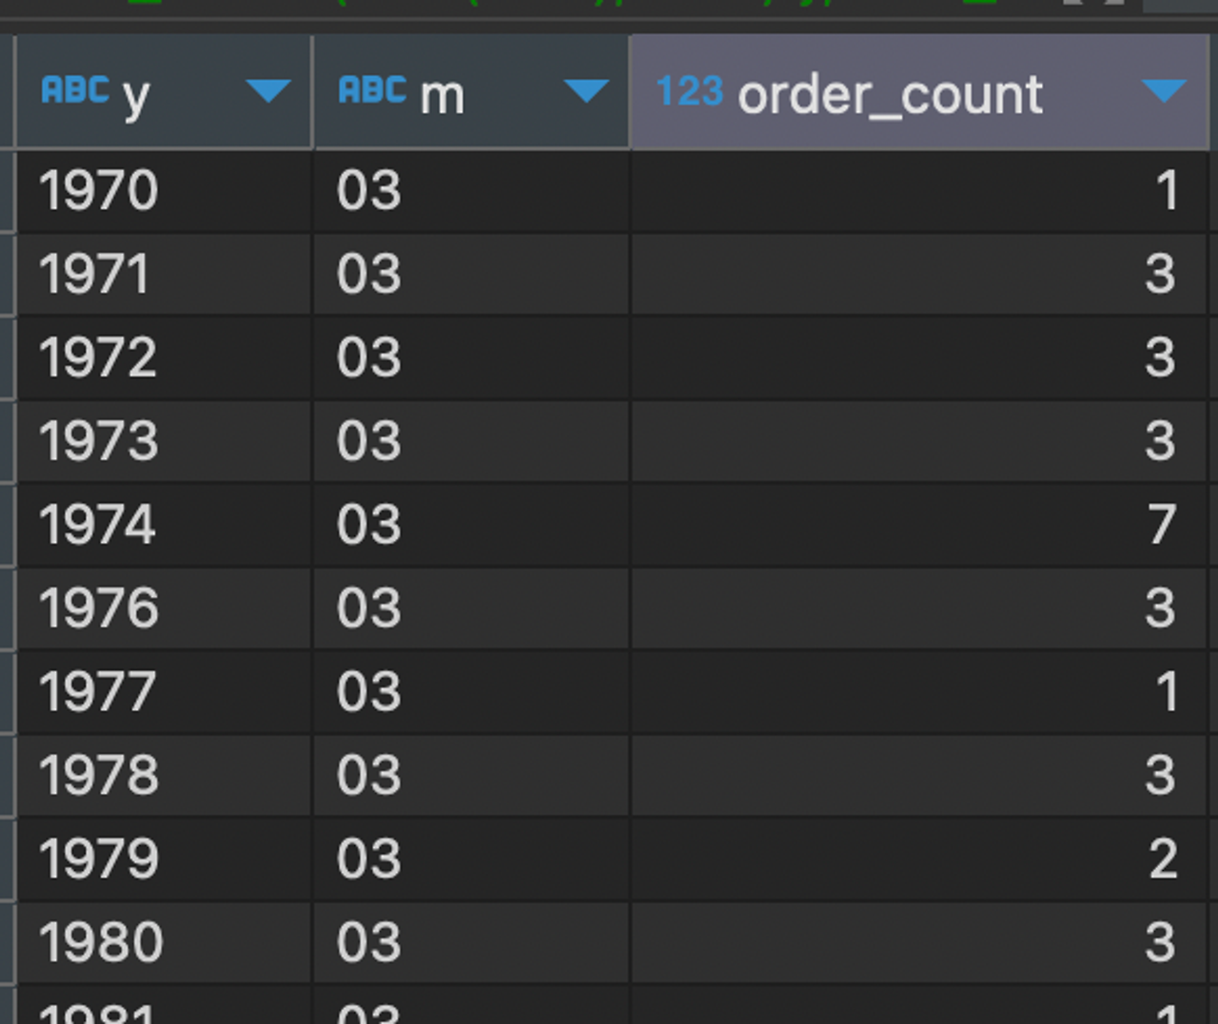Viewport: 1218px width, 1024px height.
Task: Open the order_count column dropdown arrow
Action: pyautogui.click(x=1164, y=91)
